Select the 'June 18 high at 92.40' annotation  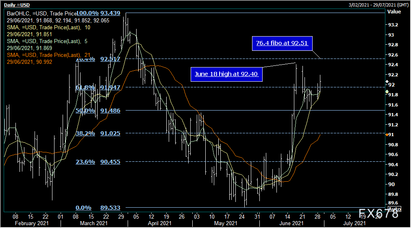226,74
